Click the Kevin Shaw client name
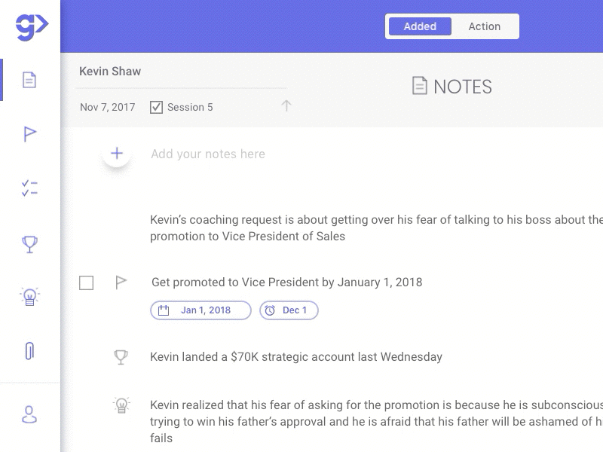The image size is (603, 452). click(x=110, y=72)
